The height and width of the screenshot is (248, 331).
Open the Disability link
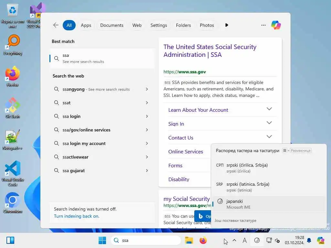[x=178, y=180]
